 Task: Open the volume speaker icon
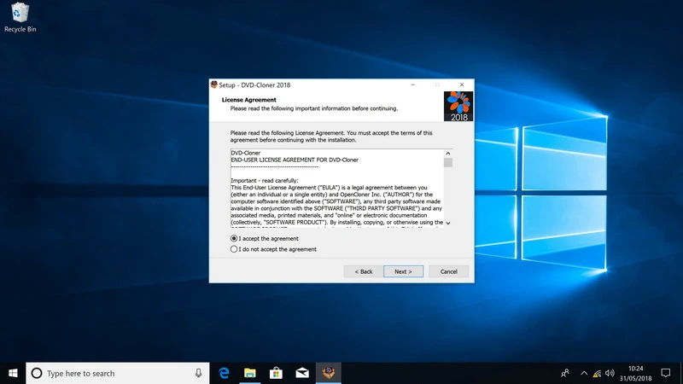click(x=610, y=373)
